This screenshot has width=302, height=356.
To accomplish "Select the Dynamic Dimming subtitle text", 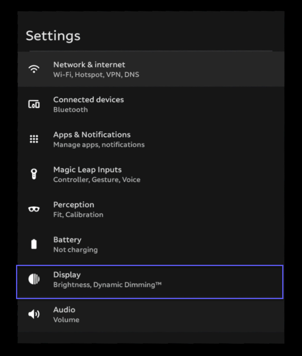I will pyautogui.click(x=108, y=285).
